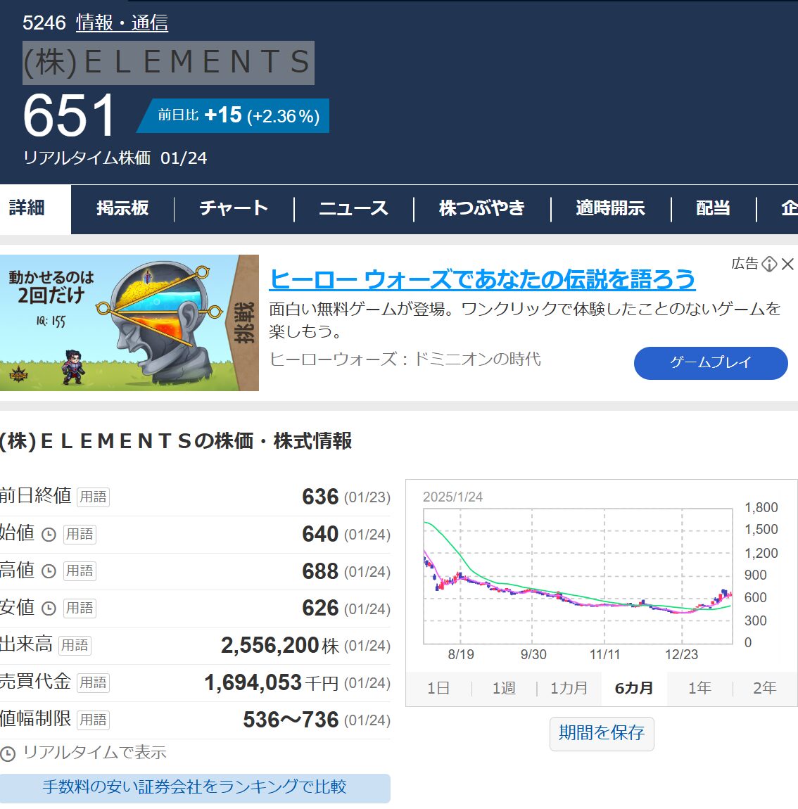Open the 適時開示 tab
Image resolution: width=798 pixels, height=809 pixels.
pos(610,208)
